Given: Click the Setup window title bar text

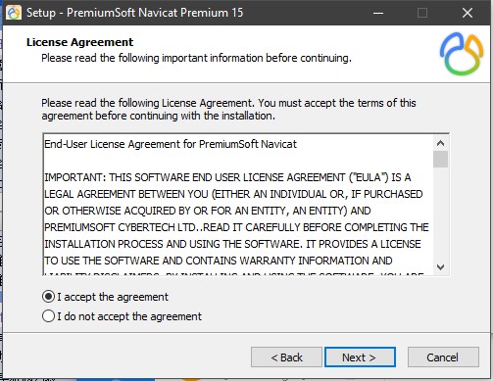Looking at the screenshot, I should tap(134, 13).
